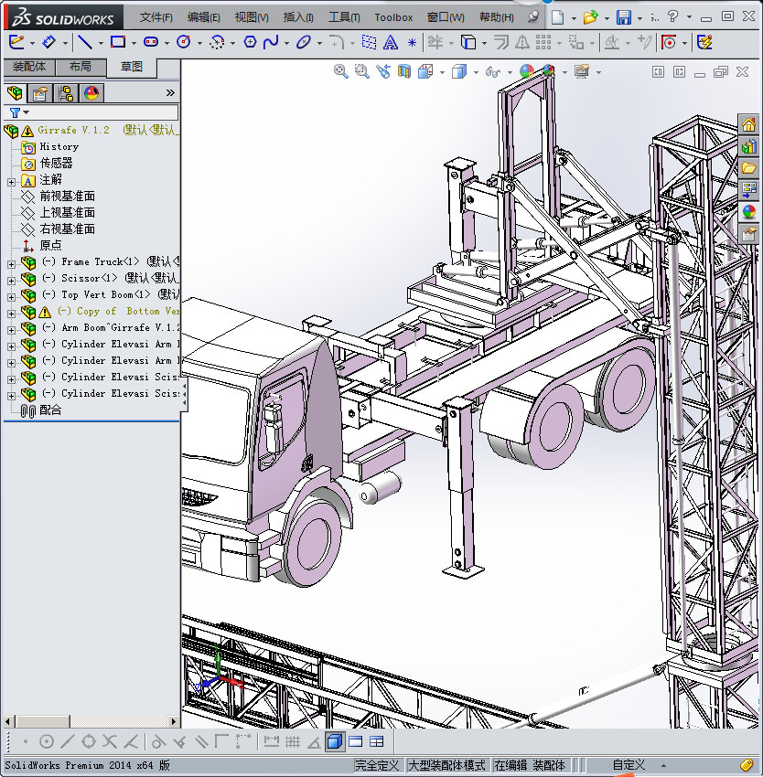The height and width of the screenshot is (777, 763).
Task: Click the Zoom to Fit icon
Action: (x=341, y=71)
